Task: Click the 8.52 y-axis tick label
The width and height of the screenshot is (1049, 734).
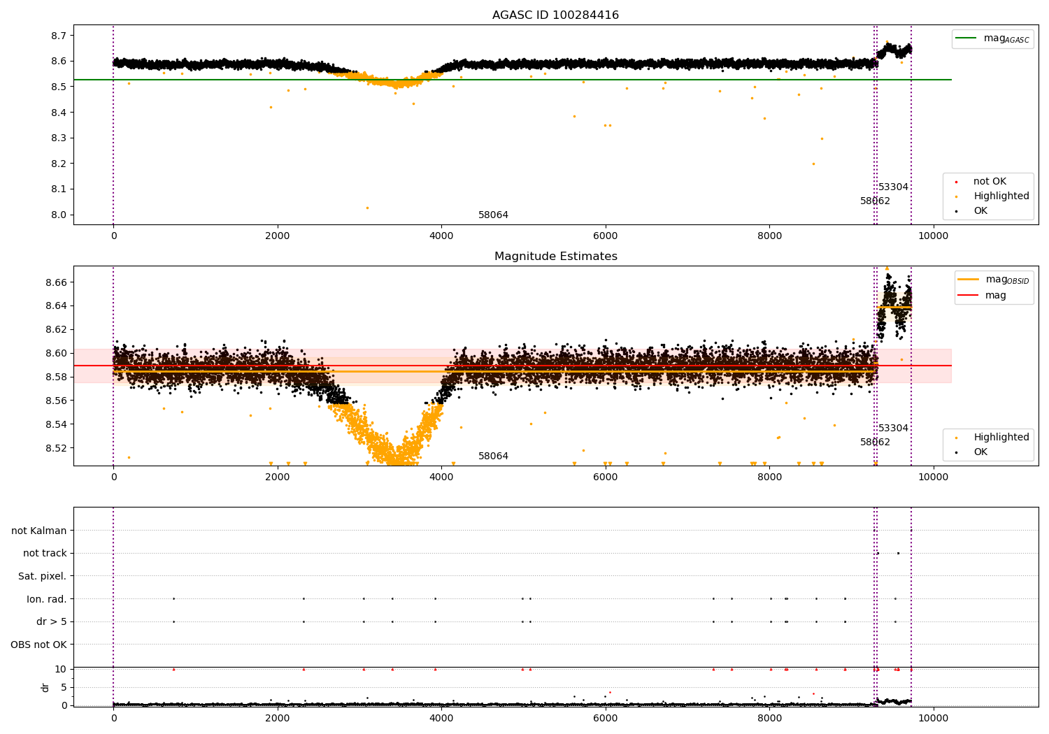Action: click(x=55, y=448)
